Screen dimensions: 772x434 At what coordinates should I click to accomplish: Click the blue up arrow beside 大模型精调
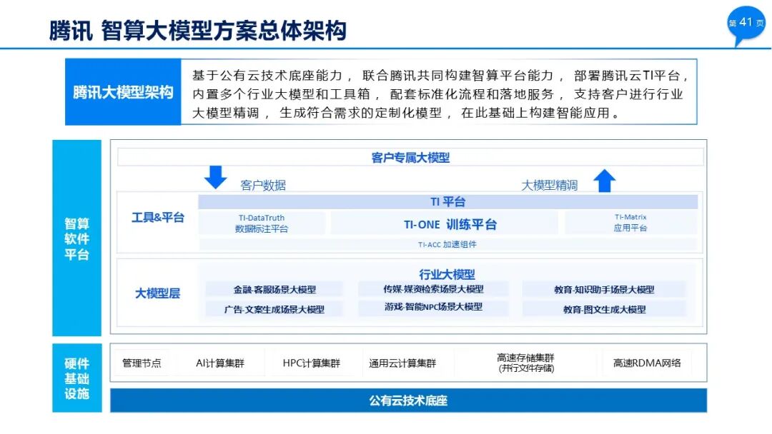click(x=605, y=181)
